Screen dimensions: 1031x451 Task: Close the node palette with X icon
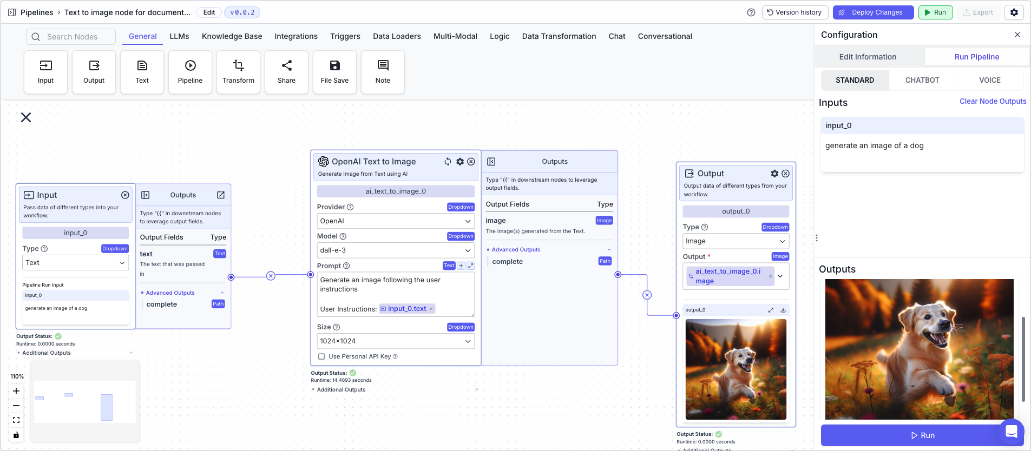[26, 117]
